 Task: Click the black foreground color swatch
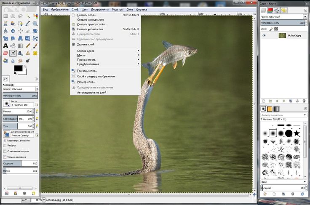tap(18, 68)
